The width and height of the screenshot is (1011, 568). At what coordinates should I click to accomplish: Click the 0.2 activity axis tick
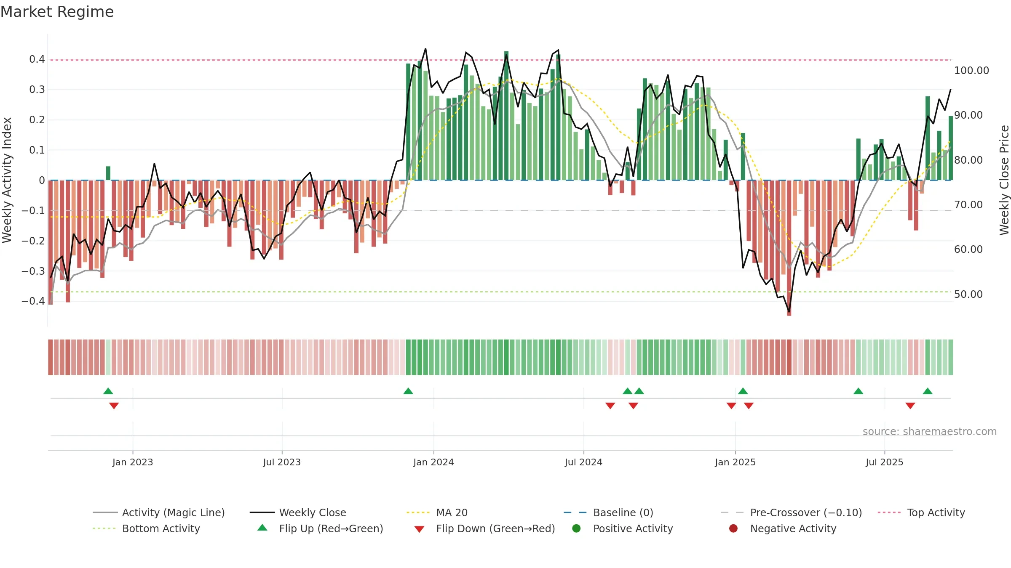(37, 120)
